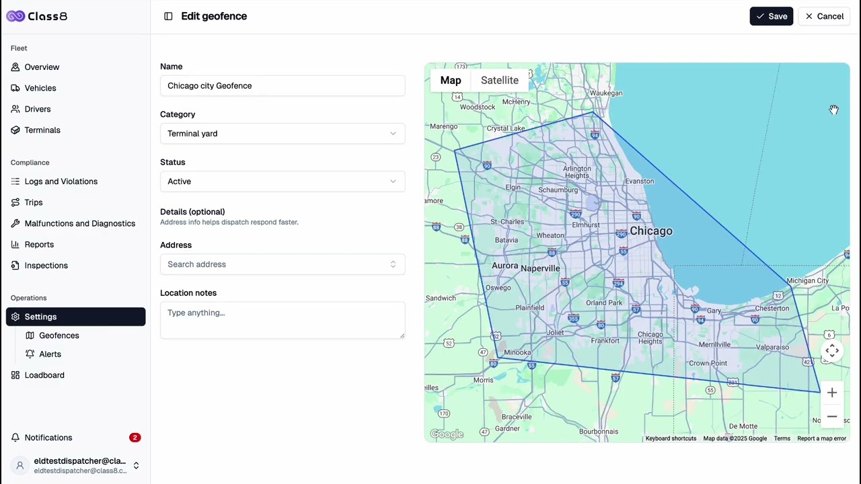Click the red notifications count badge
861x484 pixels.
pos(135,438)
